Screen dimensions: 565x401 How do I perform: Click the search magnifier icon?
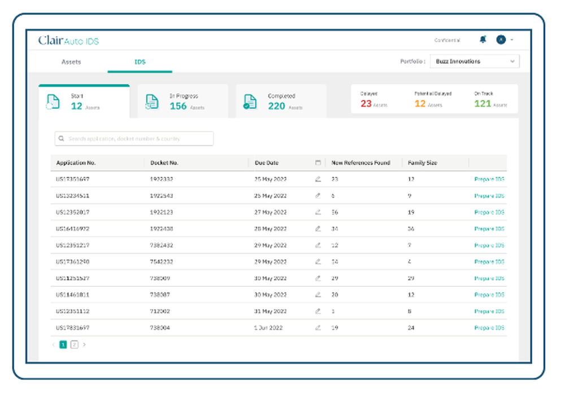[x=61, y=139]
